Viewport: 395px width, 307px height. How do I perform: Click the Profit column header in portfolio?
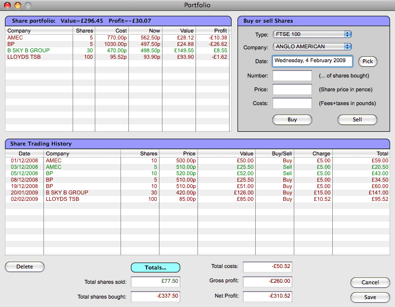point(213,31)
